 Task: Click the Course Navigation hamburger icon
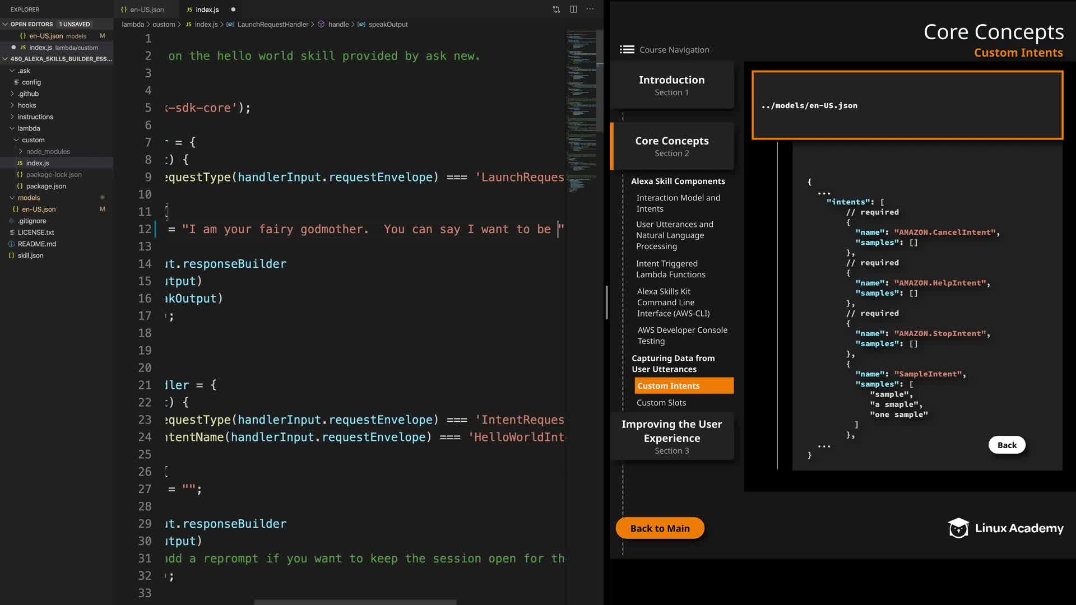627,49
